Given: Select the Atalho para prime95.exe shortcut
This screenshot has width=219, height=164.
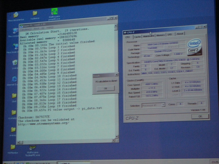Looking at the screenshot, I should pyautogui.click(x=54, y=11).
